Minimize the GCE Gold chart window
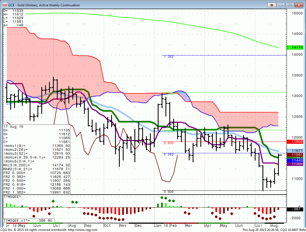The image size is (306, 232). (x=280, y=5)
